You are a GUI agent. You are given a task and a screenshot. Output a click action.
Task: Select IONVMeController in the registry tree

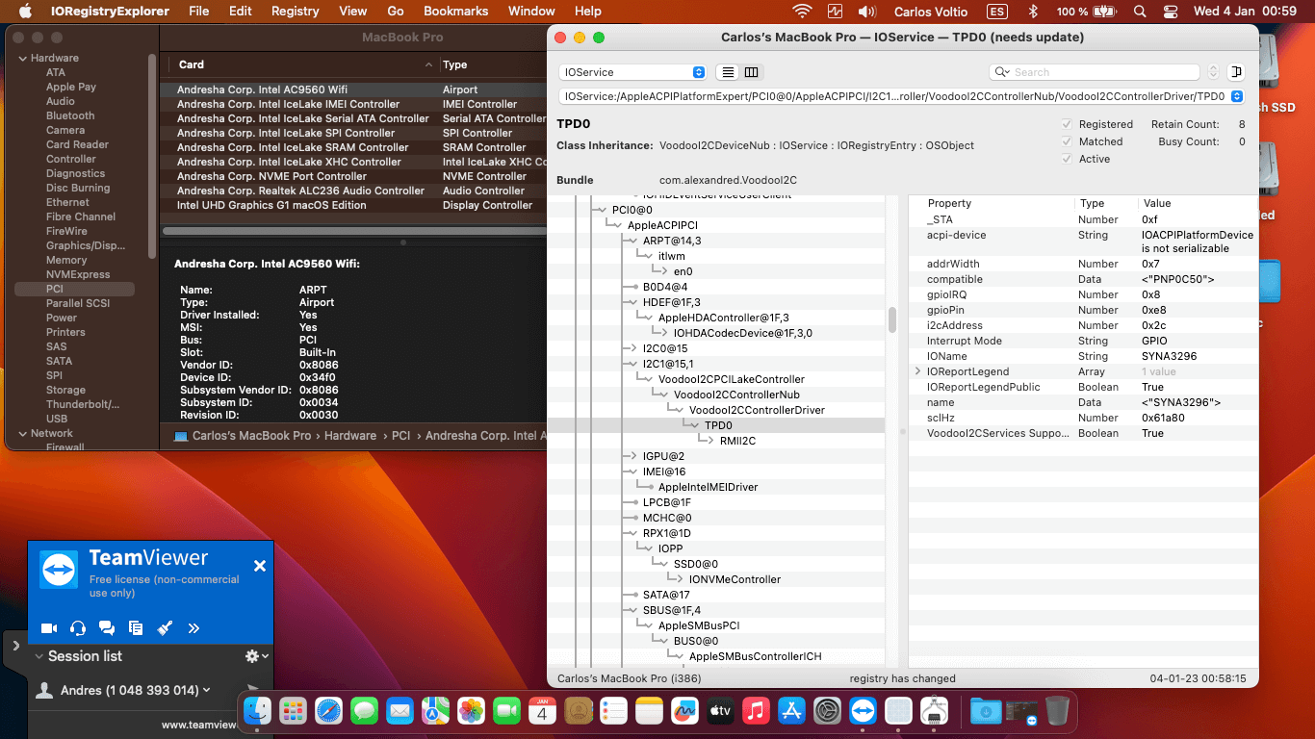(x=735, y=579)
